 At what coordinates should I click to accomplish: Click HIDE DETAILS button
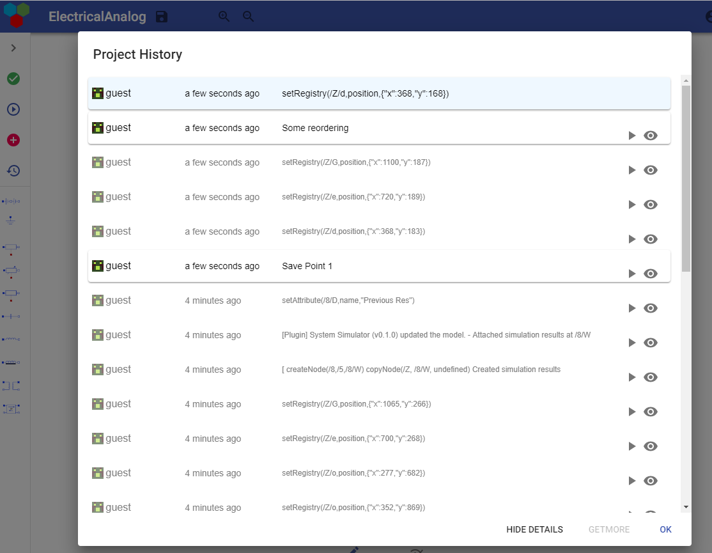point(534,529)
